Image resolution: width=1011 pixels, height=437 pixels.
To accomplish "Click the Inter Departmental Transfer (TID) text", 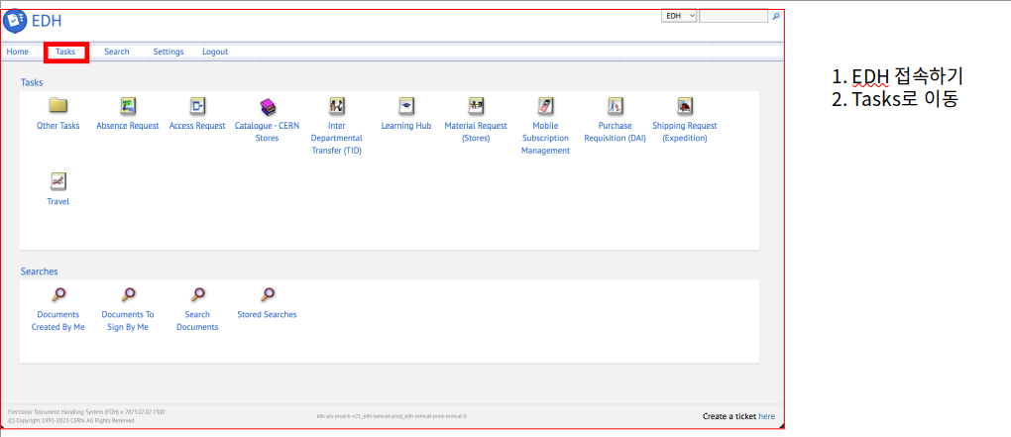I will click(337, 138).
